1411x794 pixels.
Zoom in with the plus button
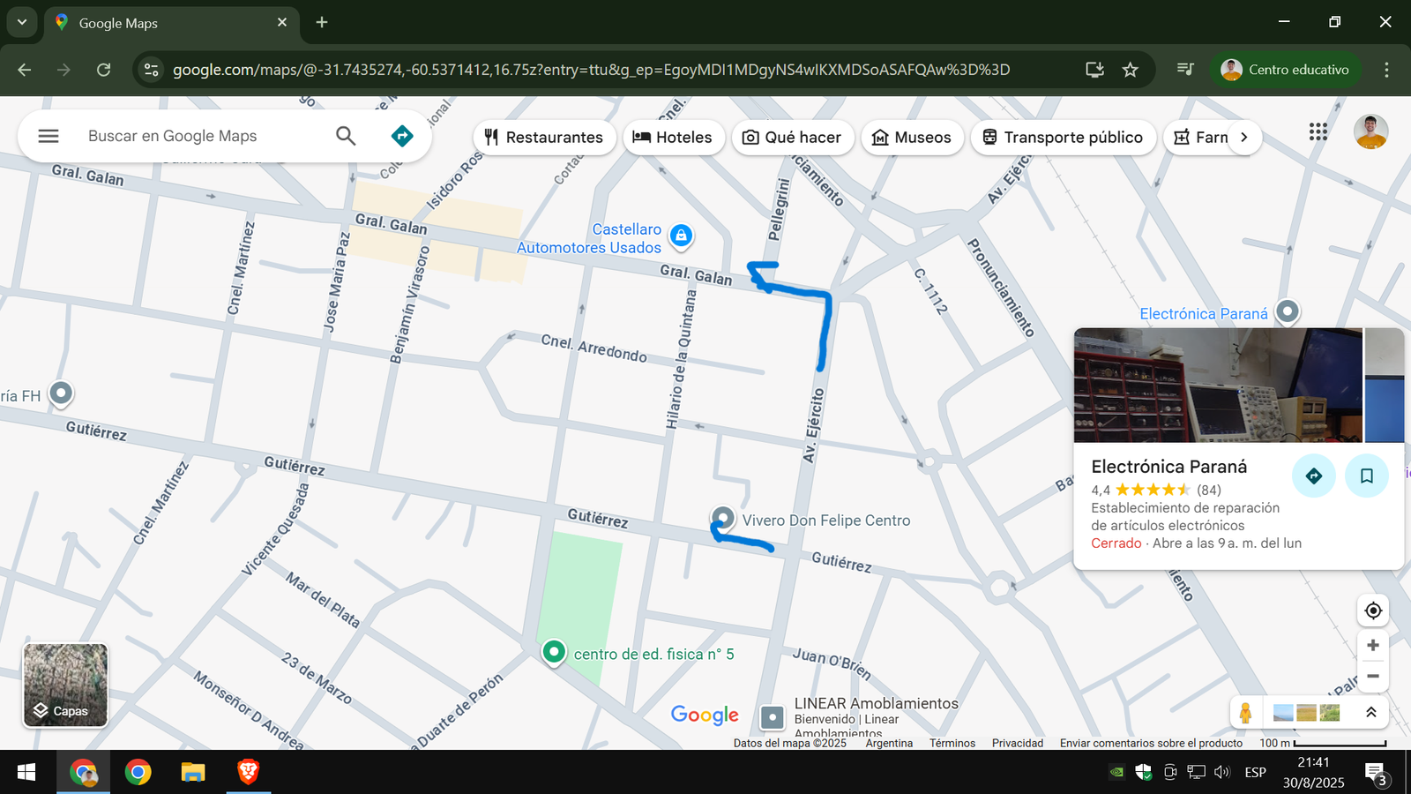[x=1373, y=646]
